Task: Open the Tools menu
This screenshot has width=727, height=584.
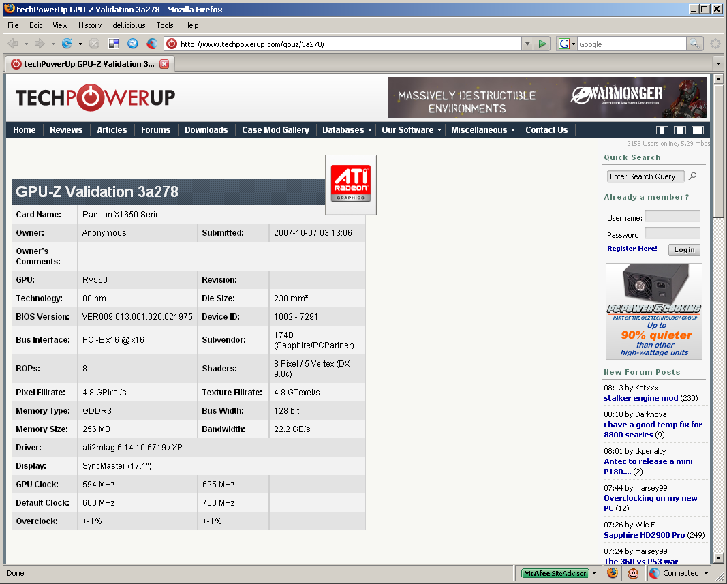Action: 164,25
